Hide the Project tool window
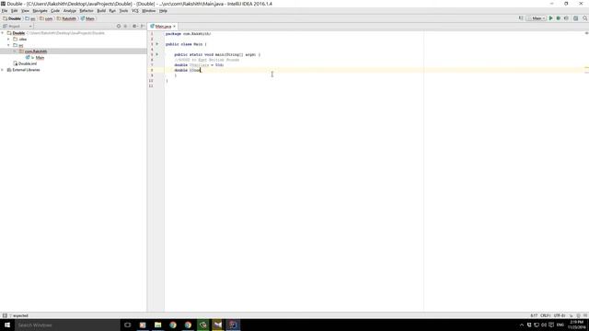Image resolution: width=589 pixels, height=331 pixels. 143,27
